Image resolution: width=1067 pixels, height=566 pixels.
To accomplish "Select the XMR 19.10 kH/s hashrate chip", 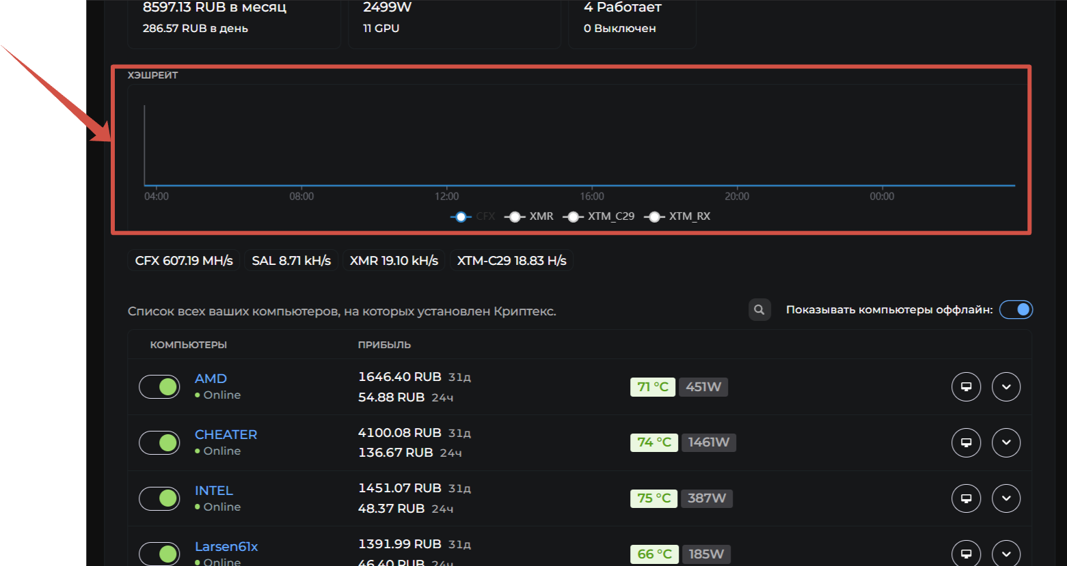I will (394, 261).
